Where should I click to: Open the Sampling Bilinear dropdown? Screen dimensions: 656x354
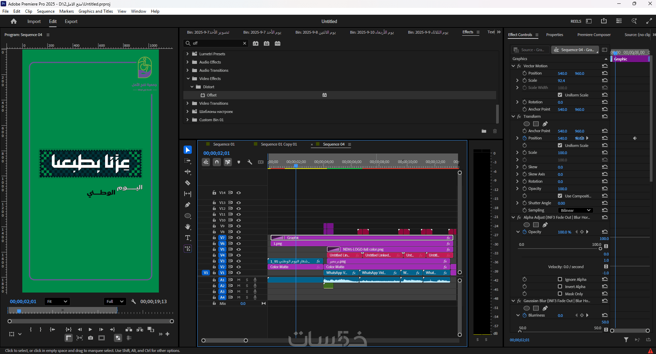tap(575, 210)
